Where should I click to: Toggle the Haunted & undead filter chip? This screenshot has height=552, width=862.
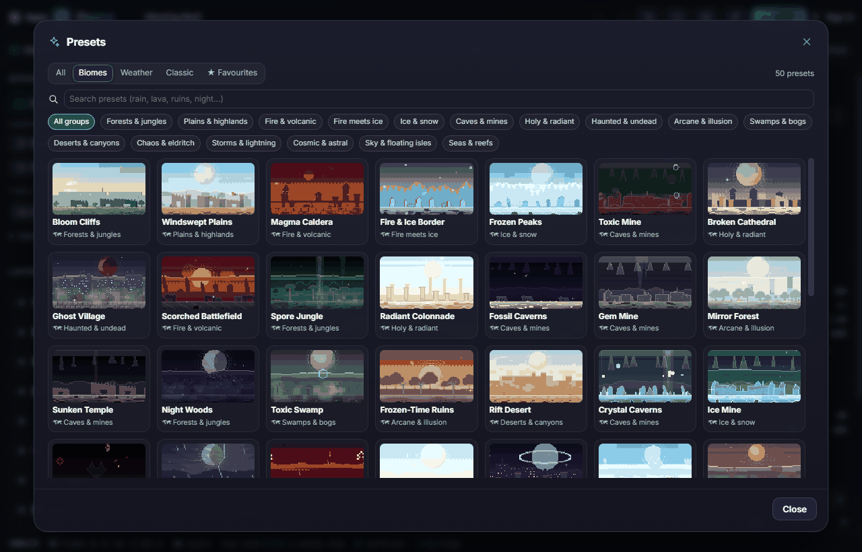[x=624, y=122]
